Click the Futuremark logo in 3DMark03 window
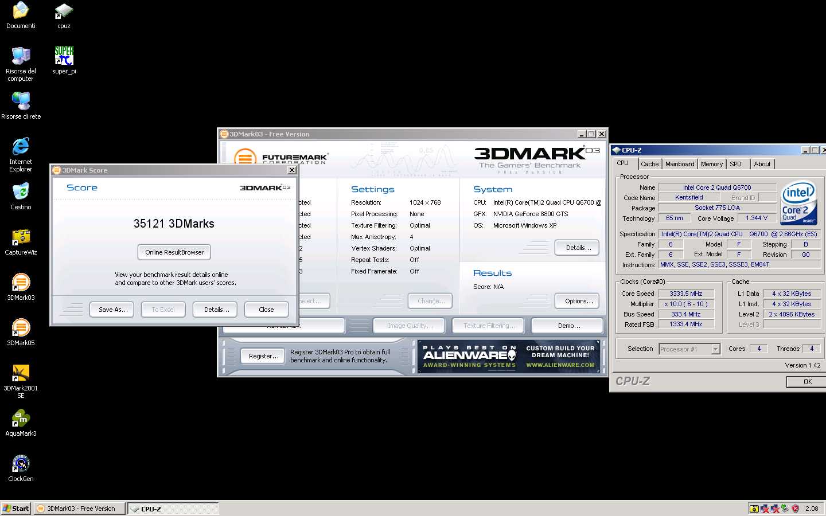The image size is (826, 516). (x=281, y=157)
